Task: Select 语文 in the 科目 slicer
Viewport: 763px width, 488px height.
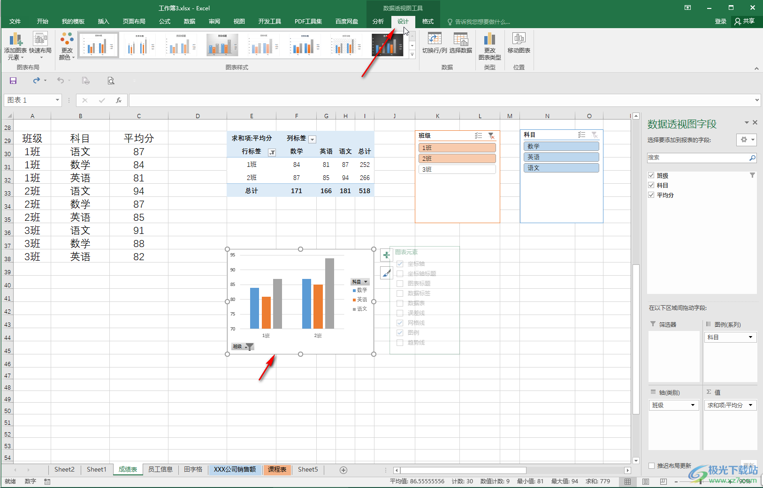Action: pos(561,168)
